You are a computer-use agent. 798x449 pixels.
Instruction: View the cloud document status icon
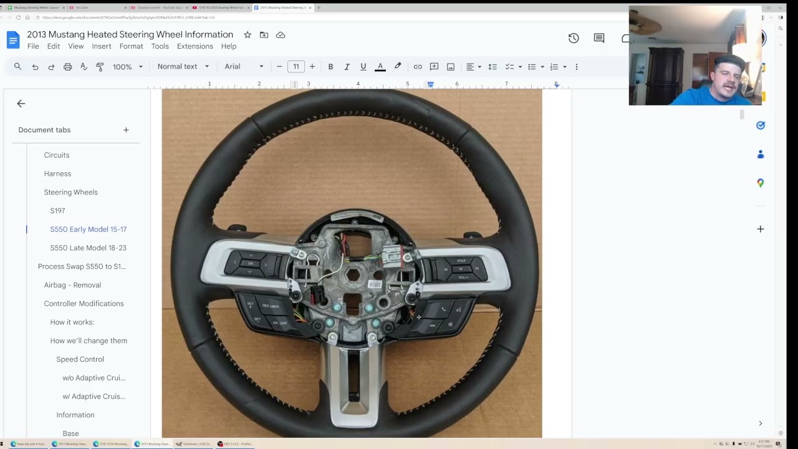(281, 35)
